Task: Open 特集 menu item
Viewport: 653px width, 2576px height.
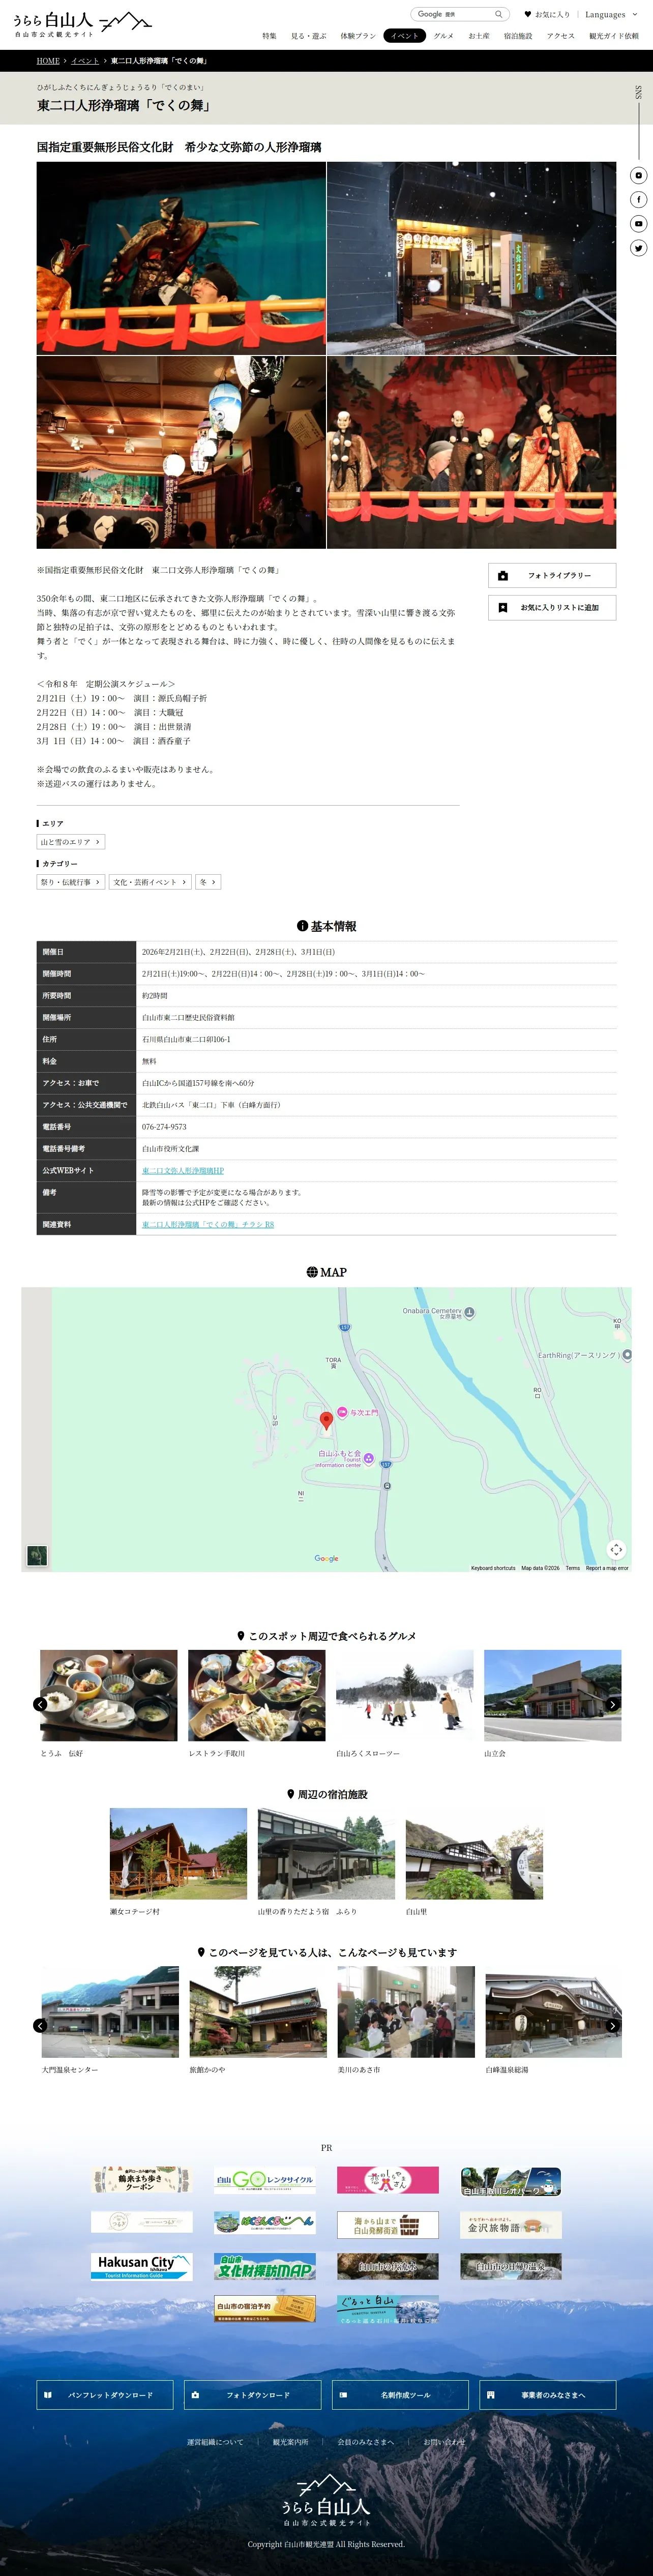Action: tap(269, 36)
